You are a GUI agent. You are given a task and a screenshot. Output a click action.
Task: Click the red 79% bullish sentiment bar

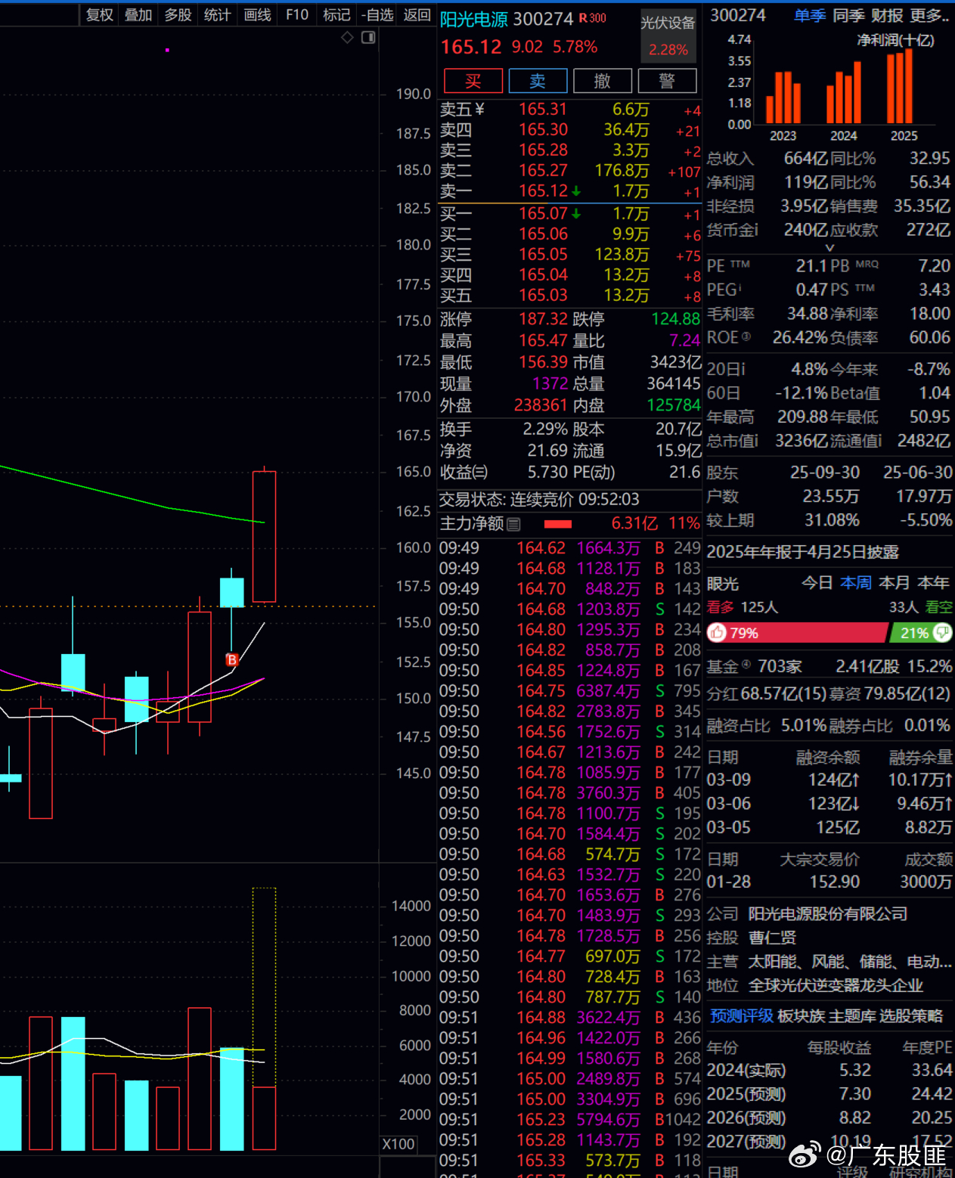[797, 633]
